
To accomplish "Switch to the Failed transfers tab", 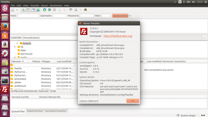I will (35, 111).
